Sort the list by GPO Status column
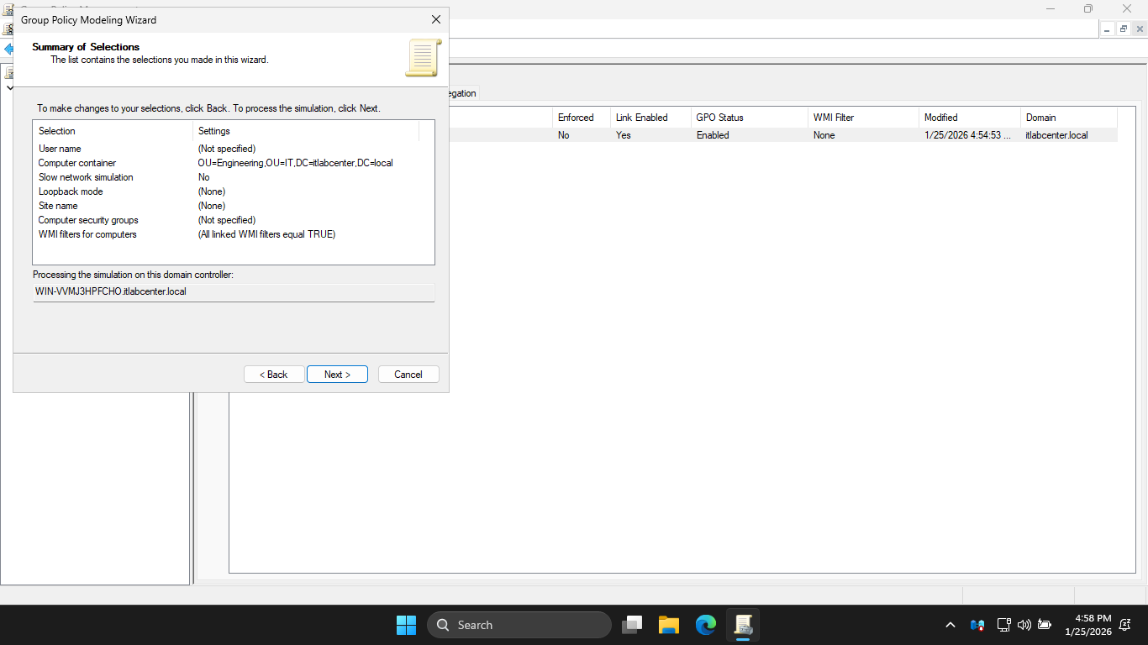The height and width of the screenshot is (645, 1148). (x=748, y=118)
